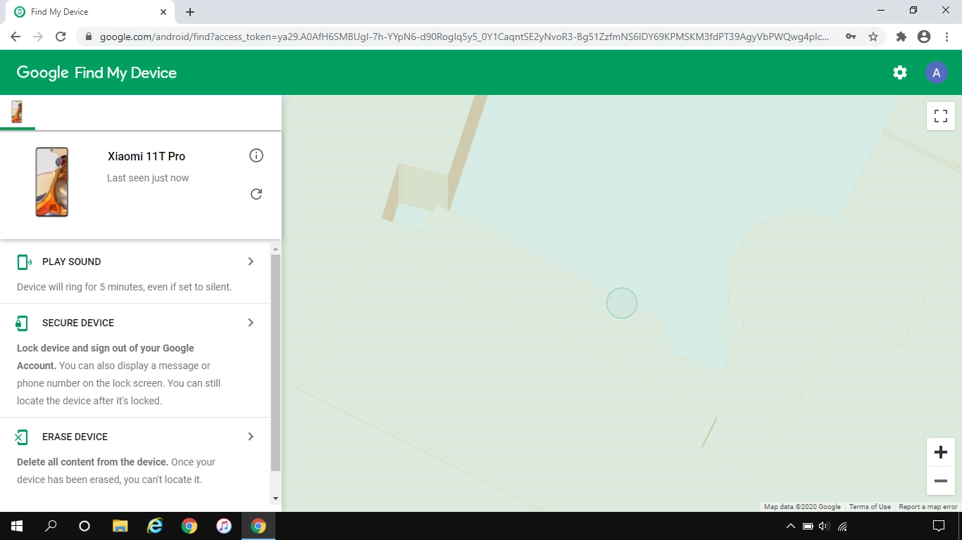This screenshot has width=962, height=540.
Task: Open Find My Device settings gear
Action: 899,72
